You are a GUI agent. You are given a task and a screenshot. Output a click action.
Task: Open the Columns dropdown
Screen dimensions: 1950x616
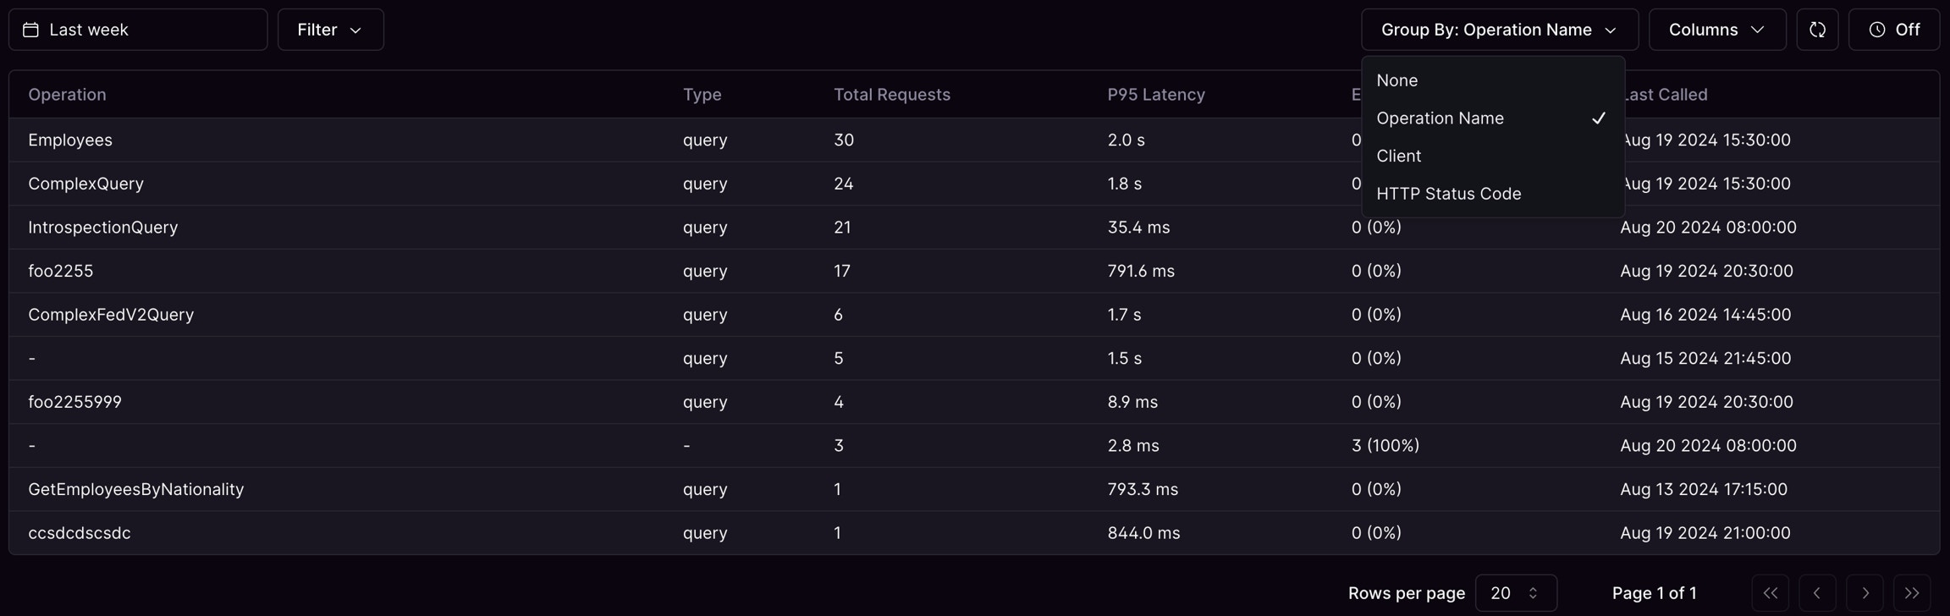pos(1716,29)
